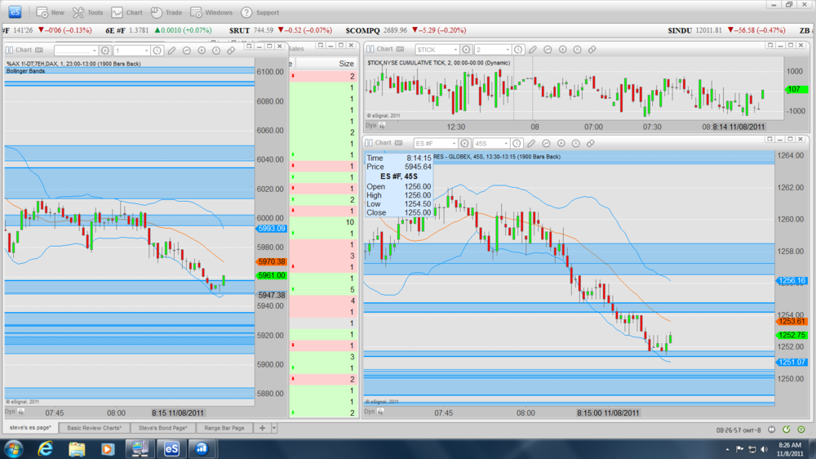
Task: Click pop-out icon in DAX chart window
Action: [x=249, y=47]
